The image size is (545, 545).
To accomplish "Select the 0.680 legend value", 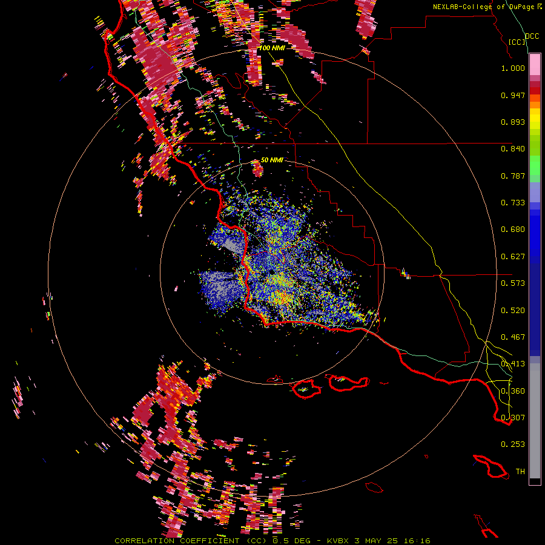I will (513, 230).
